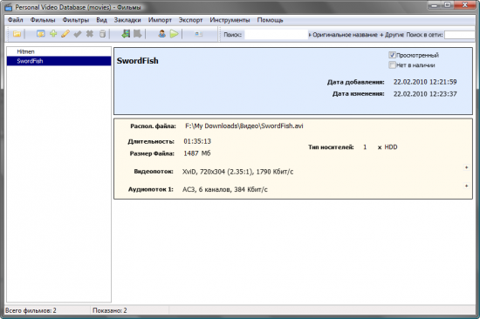Click Показано: 2 in status bar
The image size is (480, 319).
point(110,310)
